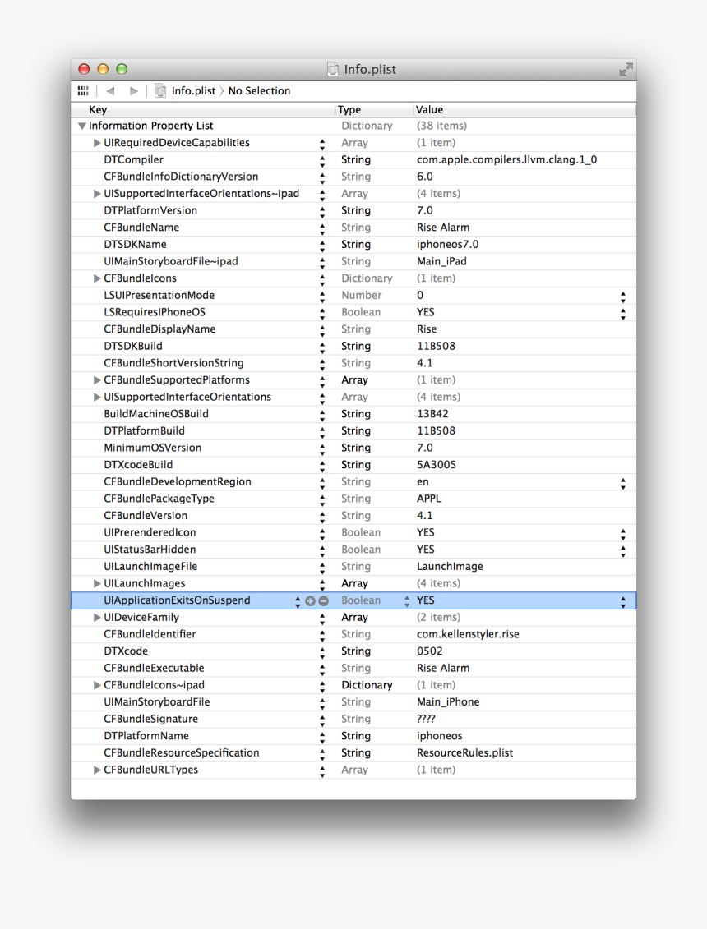The height and width of the screenshot is (929, 707).
Task: Open YES value popup for UIApplicationExitsOnSuspend
Action: coord(623,601)
